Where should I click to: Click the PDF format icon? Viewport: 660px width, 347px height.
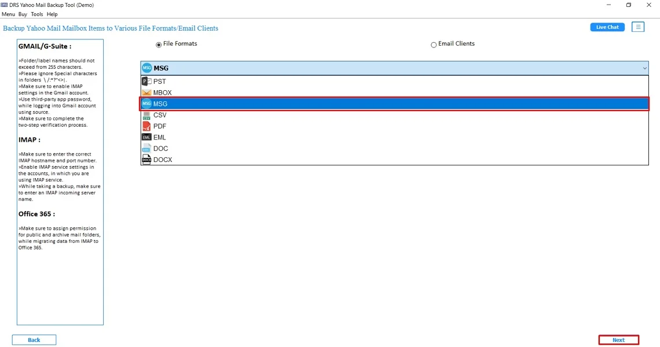(x=146, y=126)
